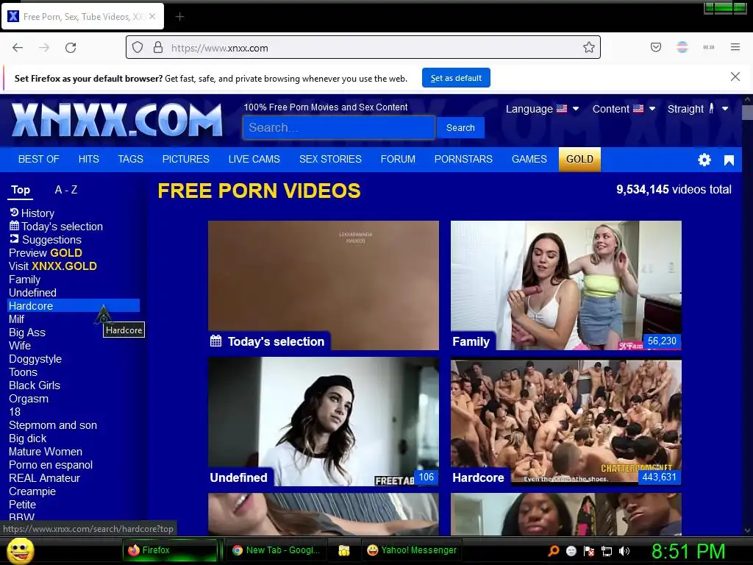Click the browser forward arrow
Image resolution: width=753 pixels, height=565 pixels.
pyautogui.click(x=44, y=48)
